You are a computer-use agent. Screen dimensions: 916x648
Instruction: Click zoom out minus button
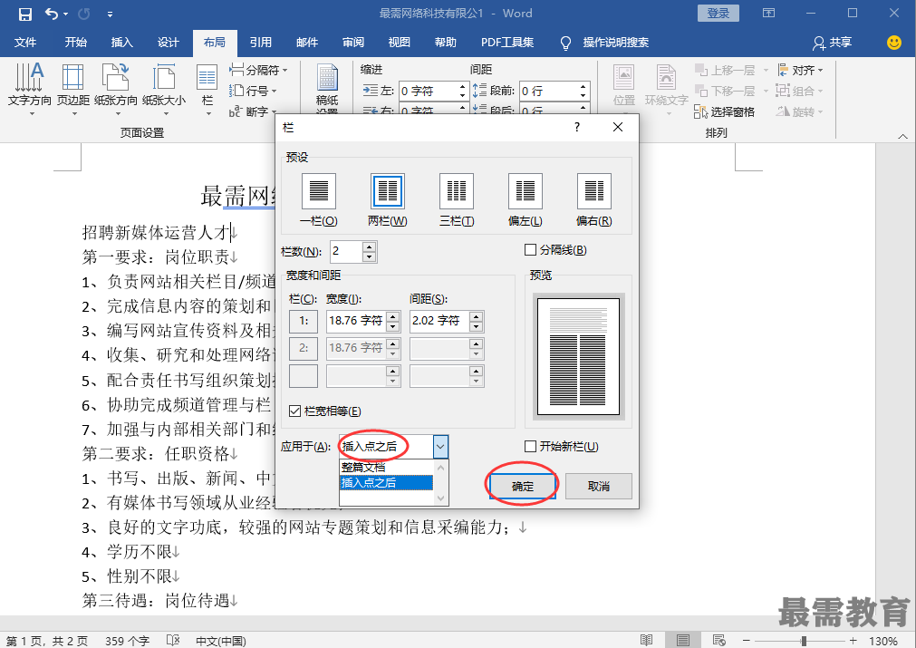tap(746, 641)
